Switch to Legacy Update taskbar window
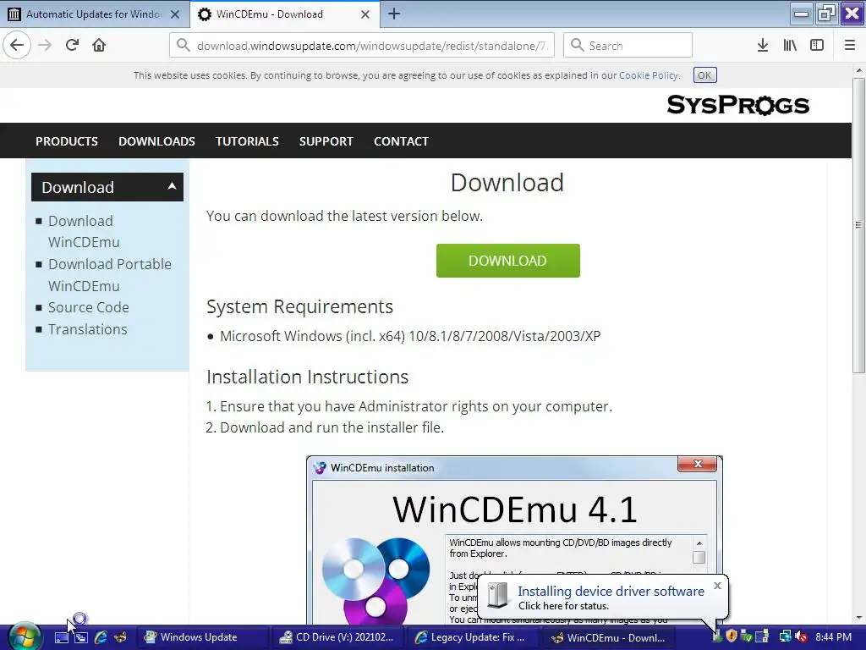866x650 pixels. 474,637
